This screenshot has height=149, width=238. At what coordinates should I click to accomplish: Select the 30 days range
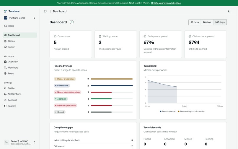click(195, 22)
